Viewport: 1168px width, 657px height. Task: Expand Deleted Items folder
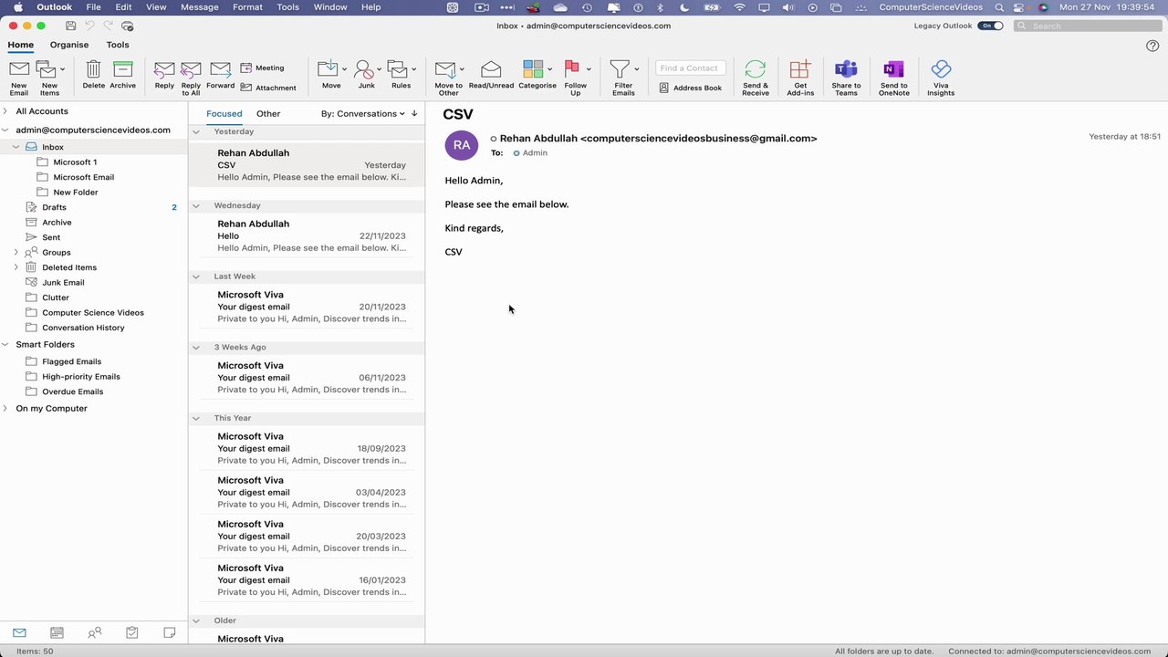[x=16, y=267]
